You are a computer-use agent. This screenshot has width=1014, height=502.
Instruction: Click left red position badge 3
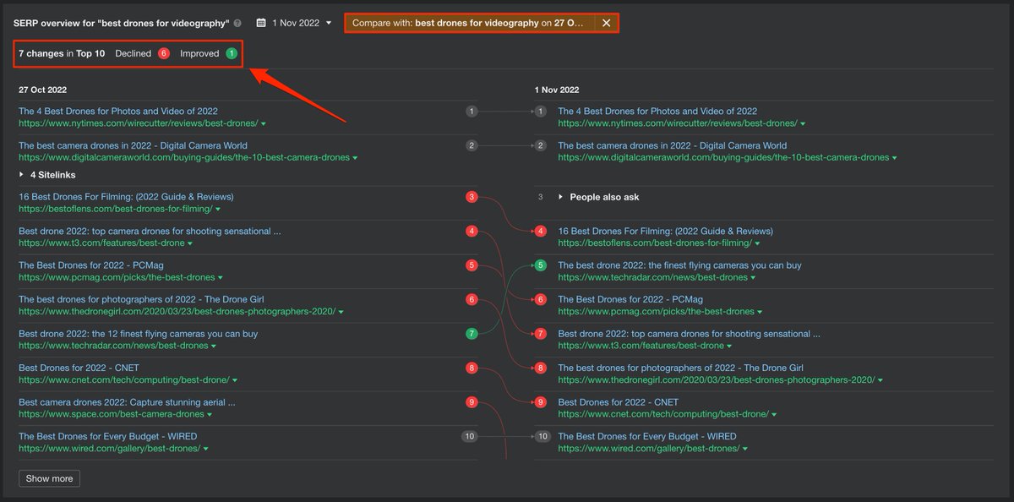[472, 197]
